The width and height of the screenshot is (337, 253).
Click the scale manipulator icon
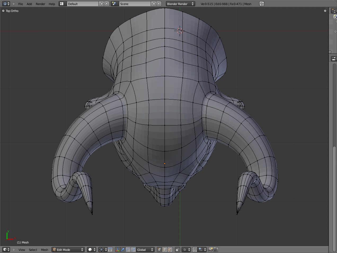pyautogui.click(x=133, y=250)
